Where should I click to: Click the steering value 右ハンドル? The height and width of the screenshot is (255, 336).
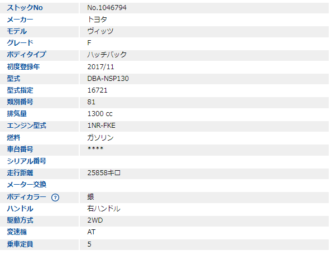click(104, 209)
